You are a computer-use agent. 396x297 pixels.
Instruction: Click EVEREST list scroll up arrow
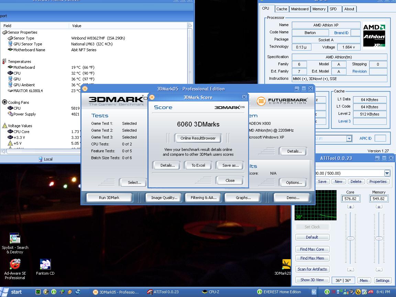click(x=190, y=25)
